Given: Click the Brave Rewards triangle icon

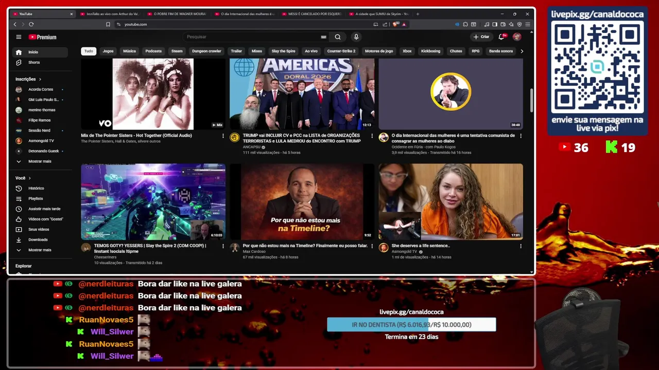Looking at the screenshot, I should [x=404, y=24].
